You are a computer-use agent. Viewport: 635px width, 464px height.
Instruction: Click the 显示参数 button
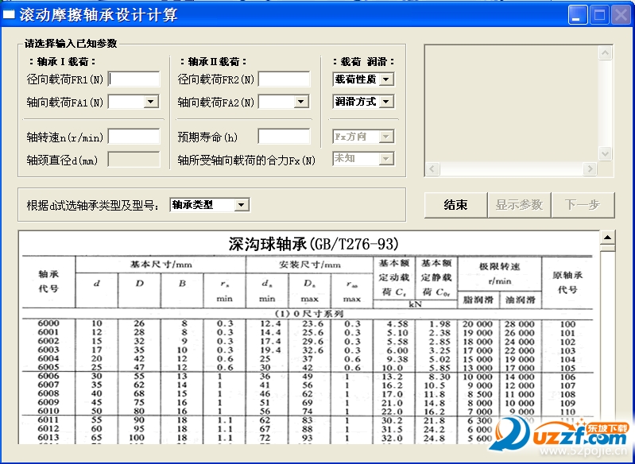point(519,205)
